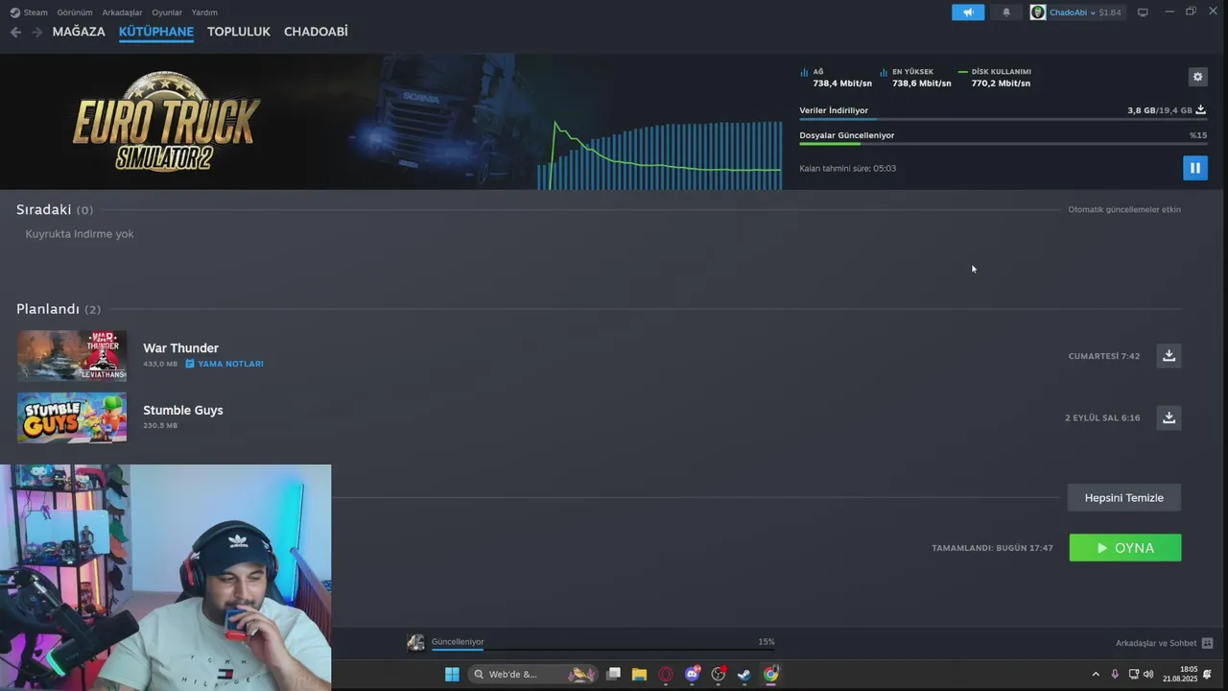Open the notifications bell
The image size is (1228, 691).
click(1006, 12)
